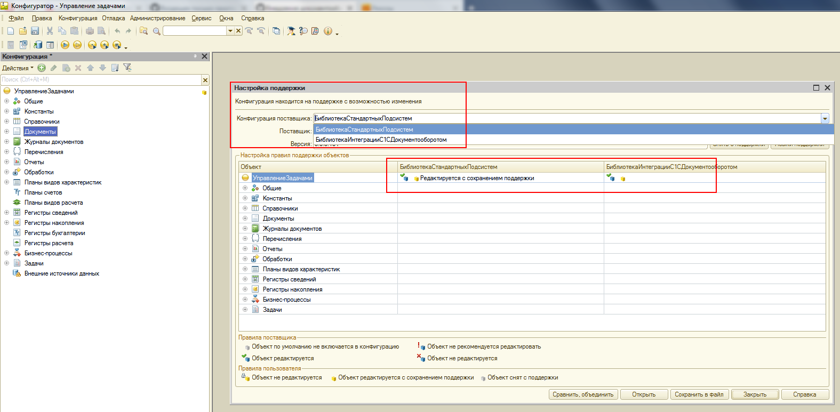Click the toolbar search text field
Image resolution: width=840 pixels, height=412 pixels.
click(x=195, y=31)
